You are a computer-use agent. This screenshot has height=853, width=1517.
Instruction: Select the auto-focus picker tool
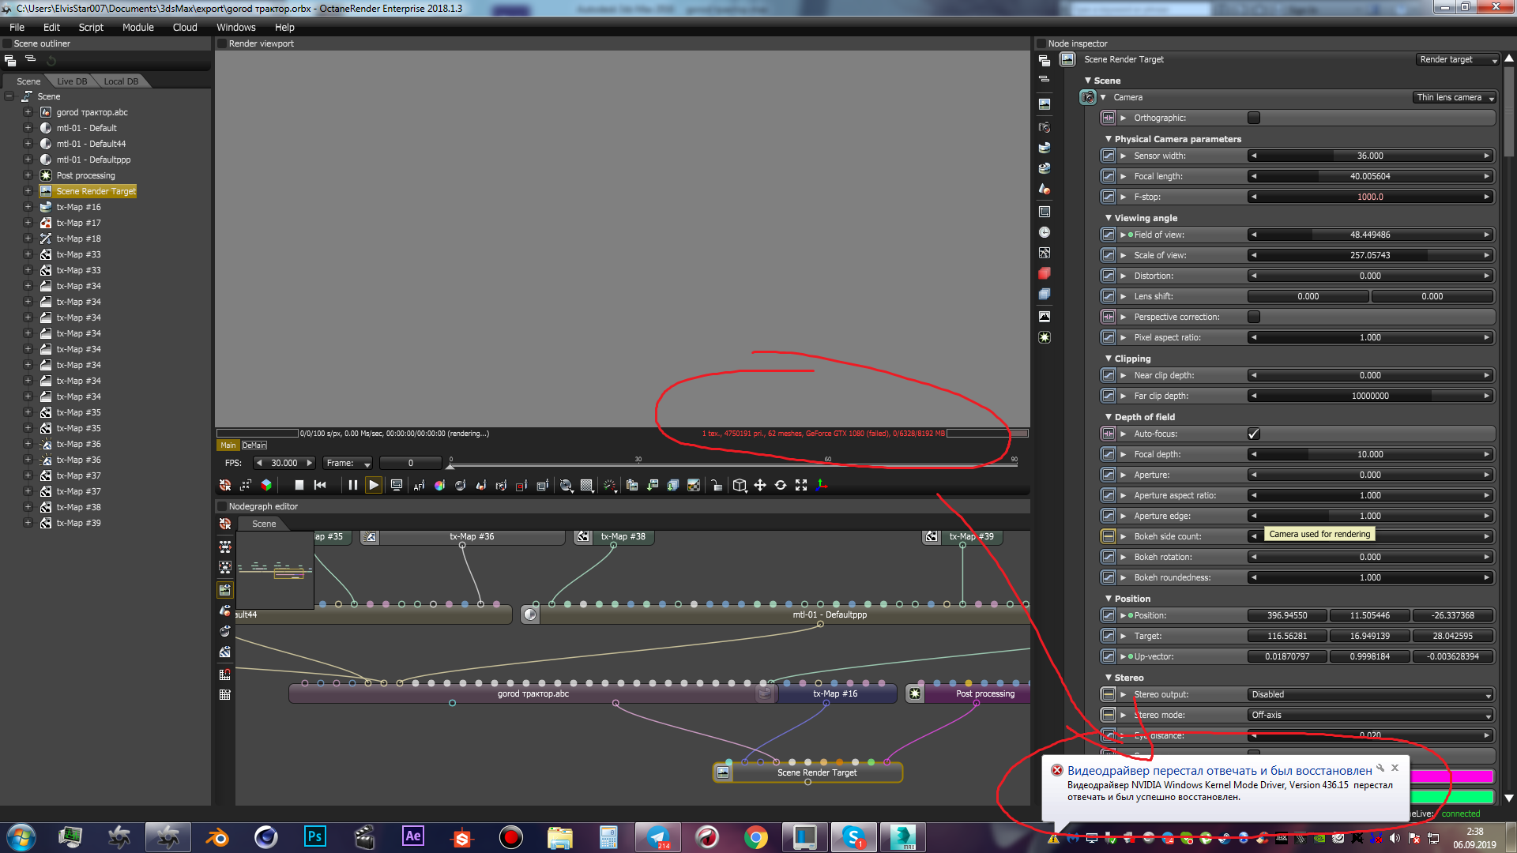point(419,485)
